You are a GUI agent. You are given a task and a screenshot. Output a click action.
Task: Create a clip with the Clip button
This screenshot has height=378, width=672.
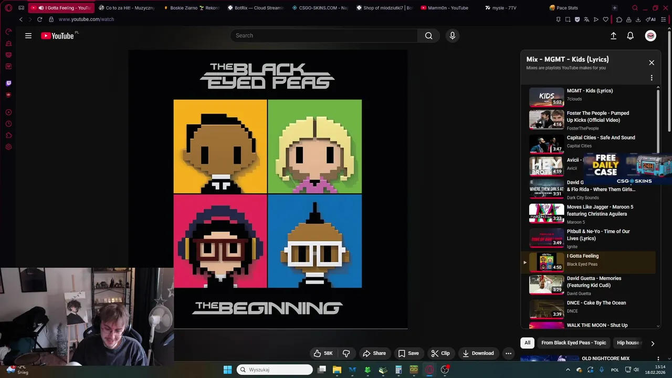pos(440,353)
